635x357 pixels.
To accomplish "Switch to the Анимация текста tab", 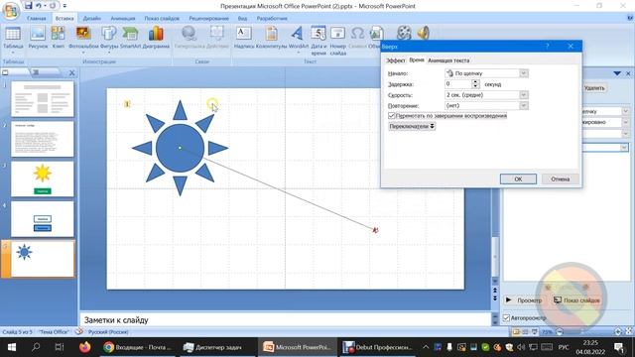I will (x=448, y=60).
